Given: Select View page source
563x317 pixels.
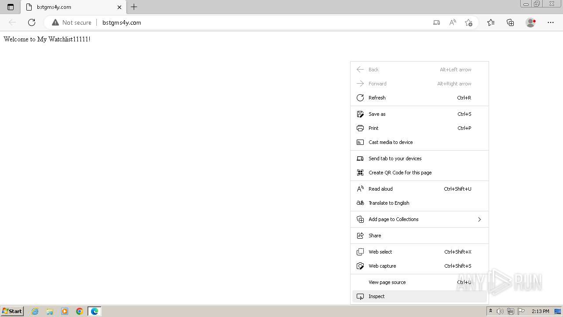Looking at the screenshot, I should (x=420, y=282).
